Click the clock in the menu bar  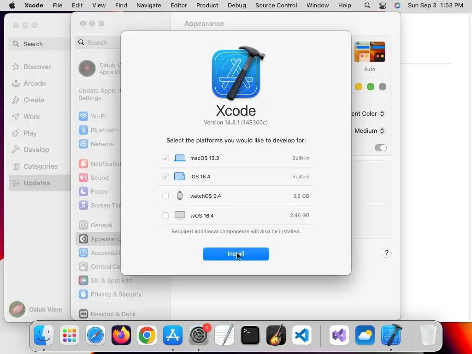[435, 5]
